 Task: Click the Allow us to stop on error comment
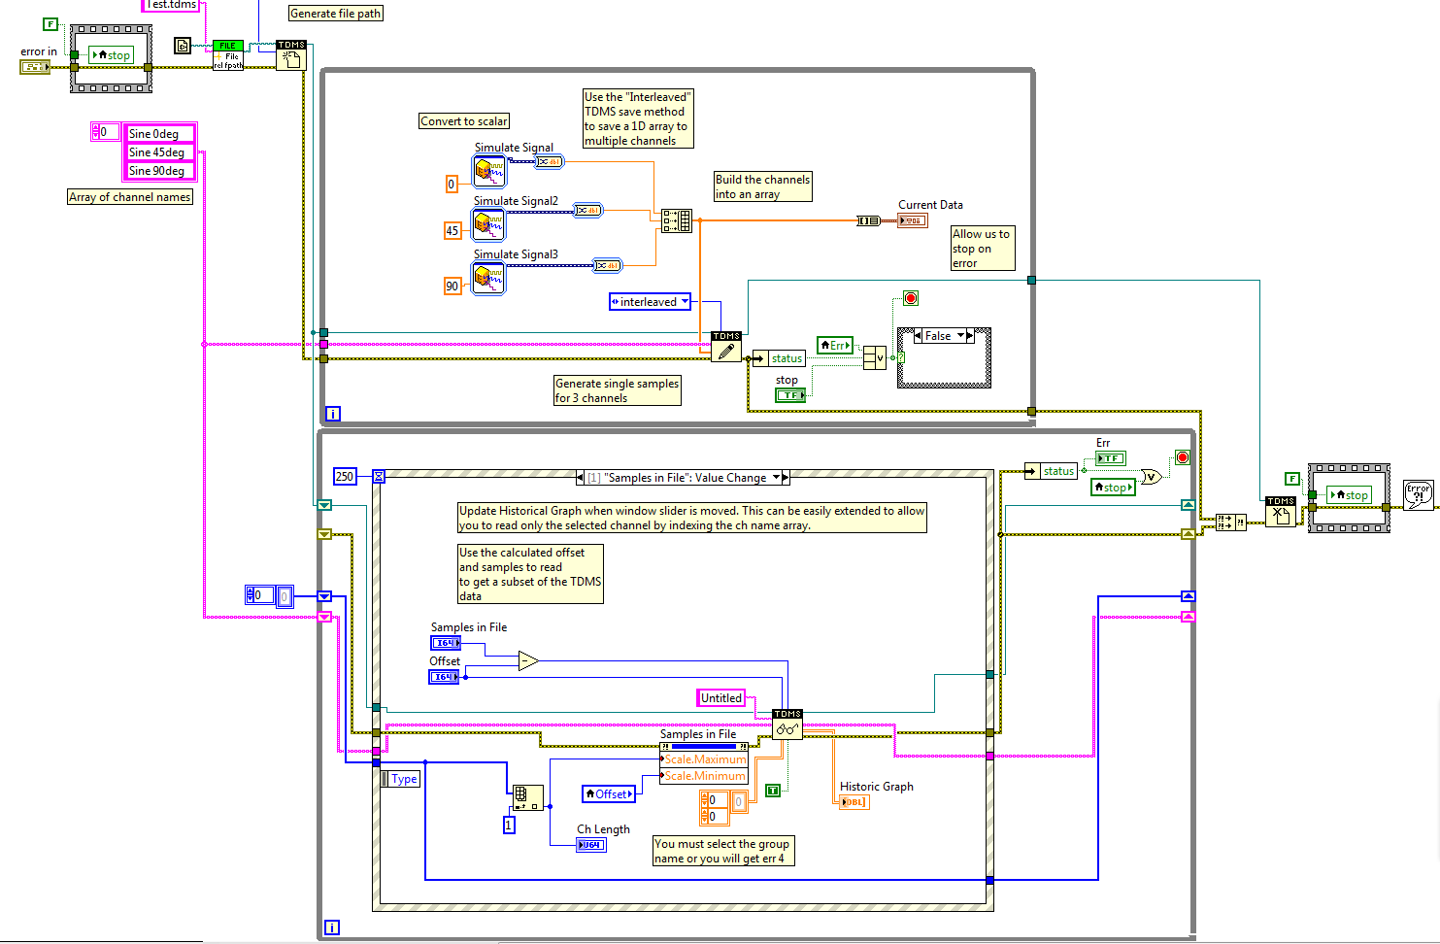(x=983, y=249)
